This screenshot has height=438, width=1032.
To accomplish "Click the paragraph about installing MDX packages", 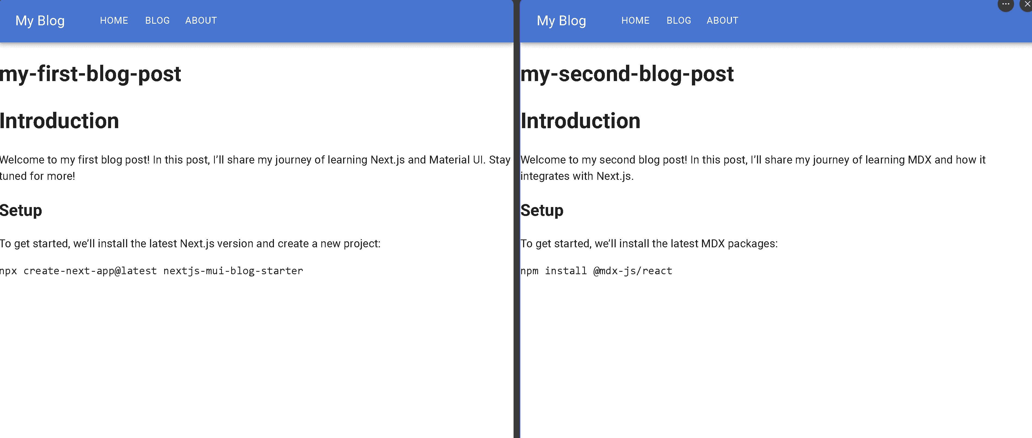I will click(649, 243).
